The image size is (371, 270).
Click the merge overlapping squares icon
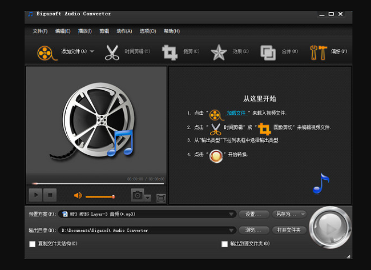(x=268, y=53)
